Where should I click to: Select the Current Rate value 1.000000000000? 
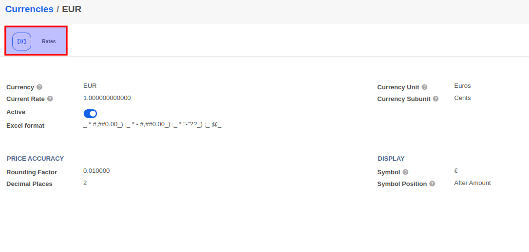(x=107, y=98)
